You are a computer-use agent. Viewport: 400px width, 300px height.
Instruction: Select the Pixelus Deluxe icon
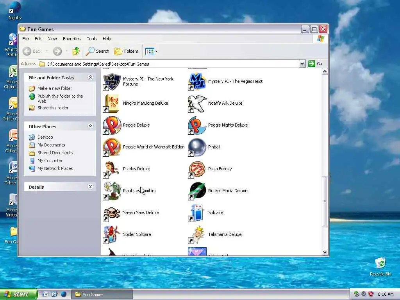coord(112,169)
